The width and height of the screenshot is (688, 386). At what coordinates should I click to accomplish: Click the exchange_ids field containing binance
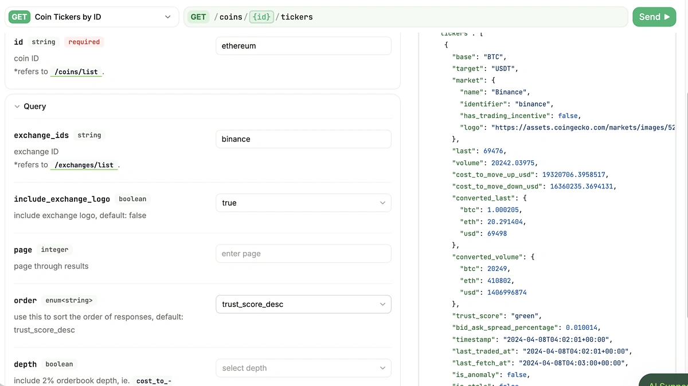pos(303,139)
